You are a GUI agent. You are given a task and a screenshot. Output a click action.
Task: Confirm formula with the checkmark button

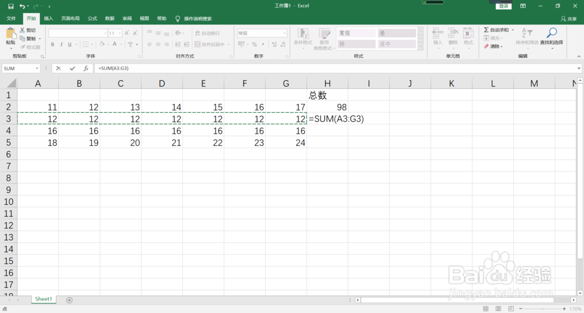point(72,68)
